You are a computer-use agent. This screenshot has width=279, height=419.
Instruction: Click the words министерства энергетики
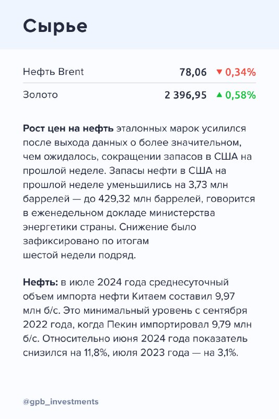[x=119, y=220]
